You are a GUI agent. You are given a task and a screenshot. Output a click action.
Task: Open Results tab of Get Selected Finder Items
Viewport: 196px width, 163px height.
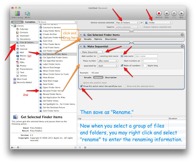click(x=88, y=39)
